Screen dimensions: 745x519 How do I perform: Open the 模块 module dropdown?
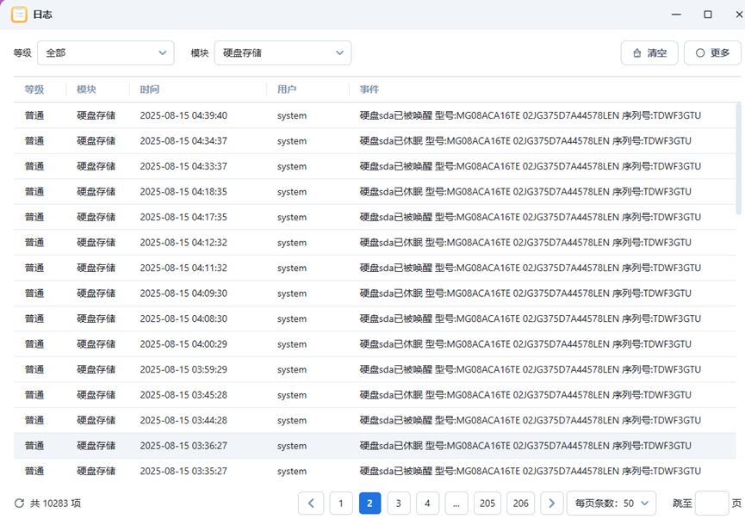point(282,53)
